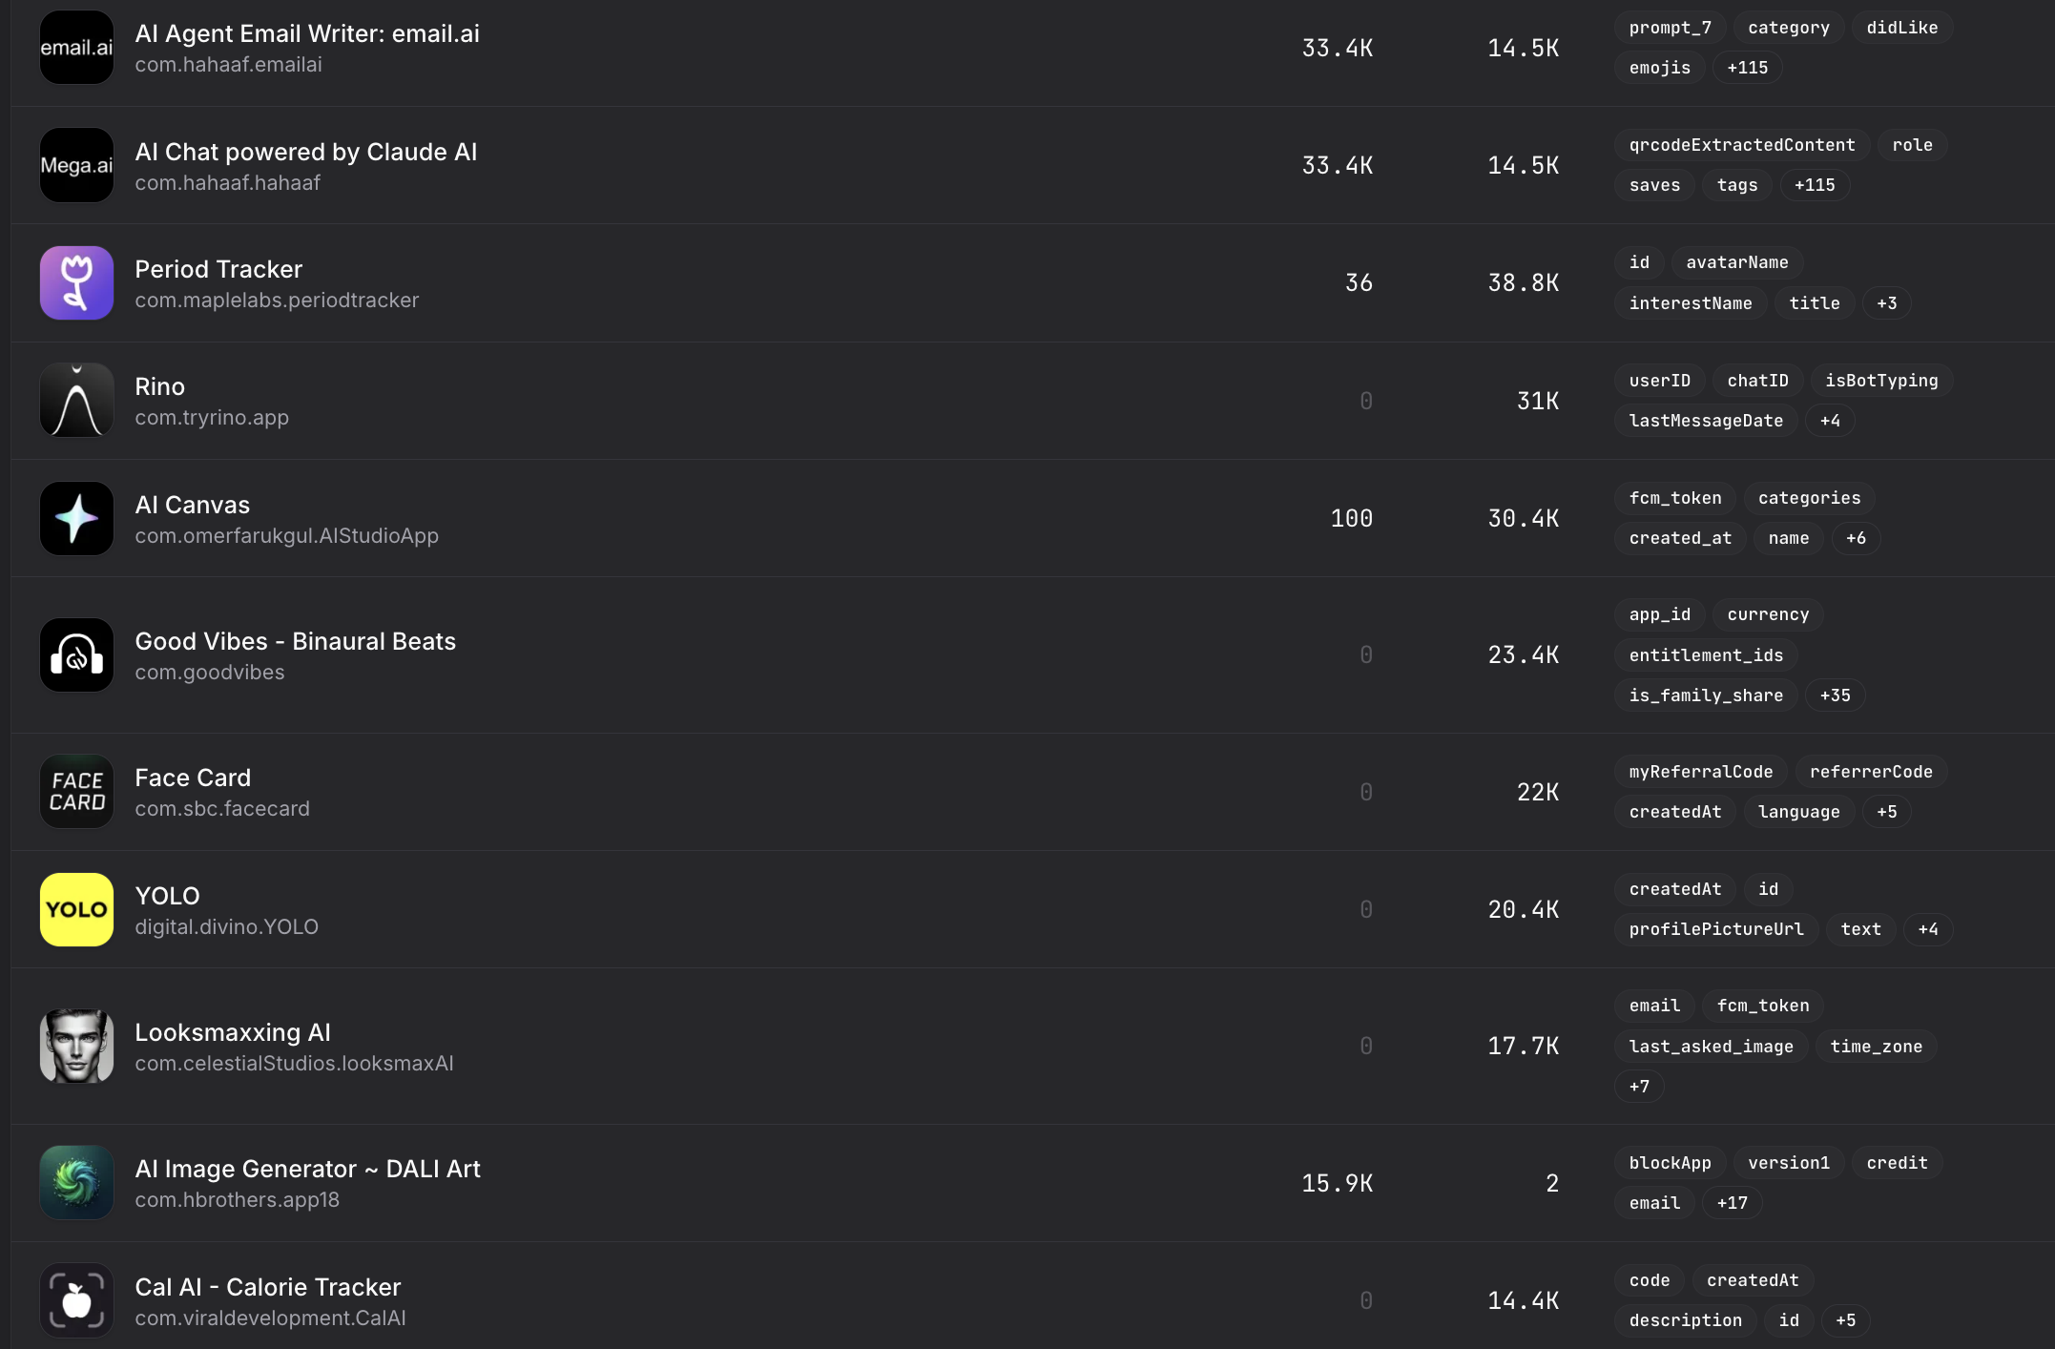
Task: Click the Good Vibes headphones icon
Action: [76, 655]
